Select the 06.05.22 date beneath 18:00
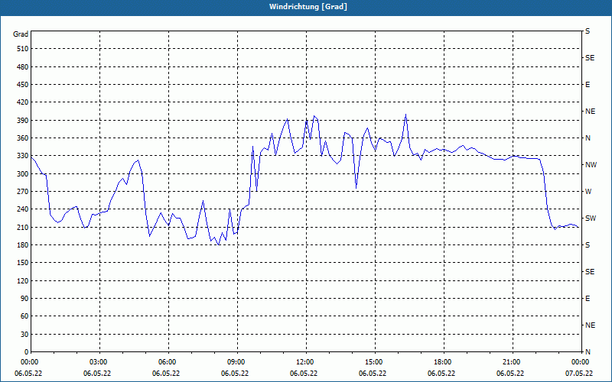This screenshot has height=382, width=612. click(441, 374)
